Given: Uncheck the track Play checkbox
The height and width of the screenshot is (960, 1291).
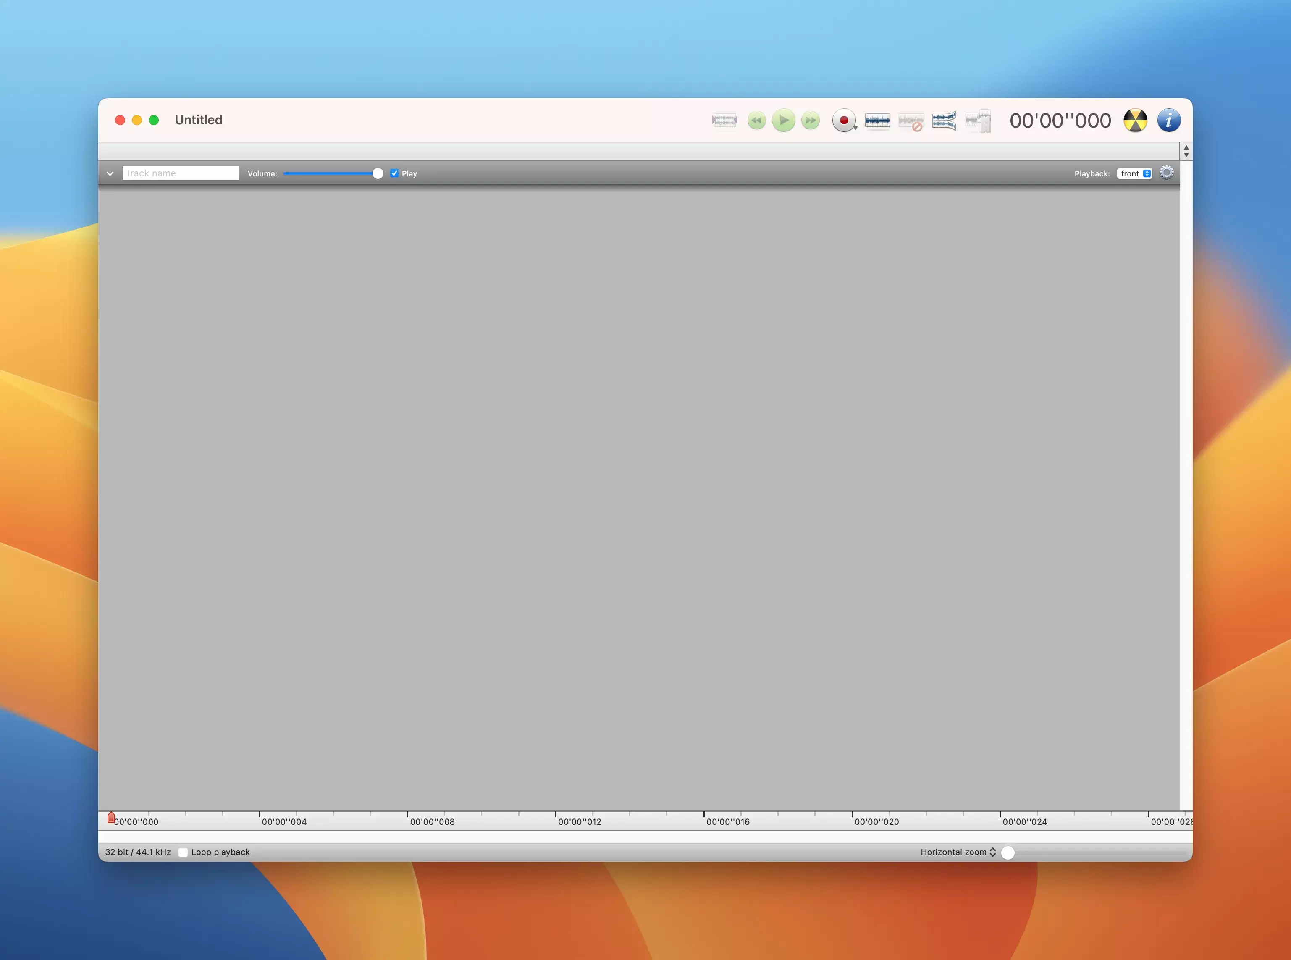Looking at the screenshot, I should click(x=394, y=173).
